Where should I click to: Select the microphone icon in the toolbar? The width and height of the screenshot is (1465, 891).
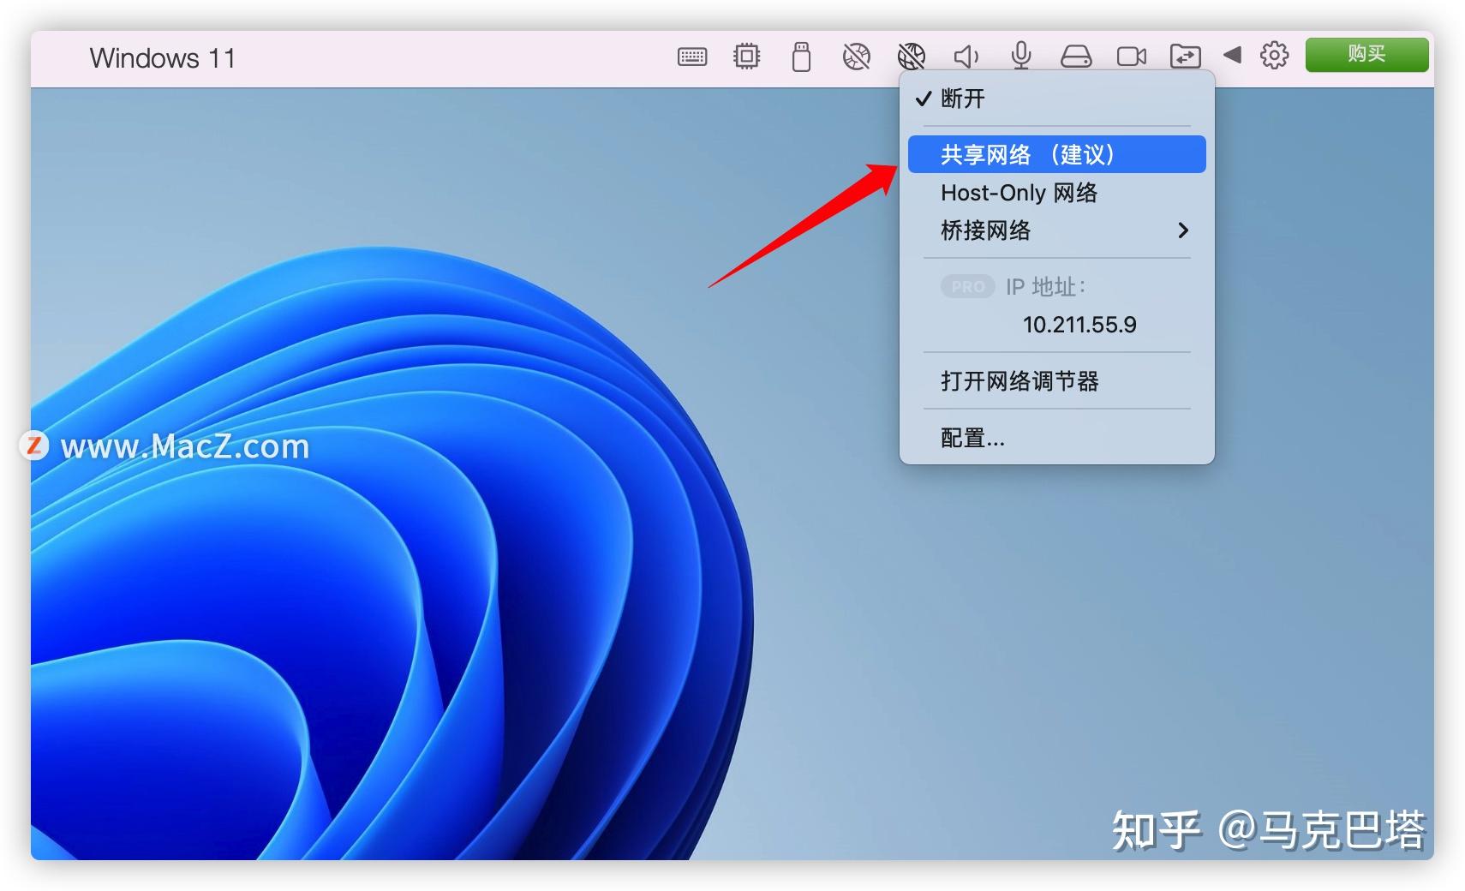pos(1021,56)
